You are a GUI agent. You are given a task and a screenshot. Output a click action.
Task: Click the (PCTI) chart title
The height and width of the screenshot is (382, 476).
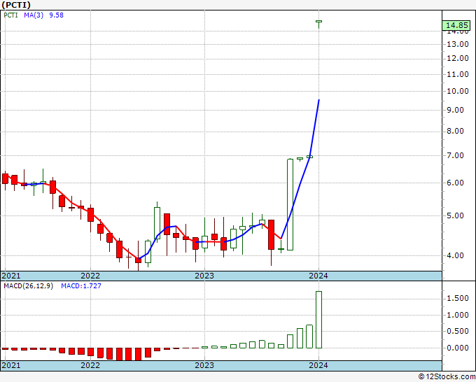[x=16, y=5]
